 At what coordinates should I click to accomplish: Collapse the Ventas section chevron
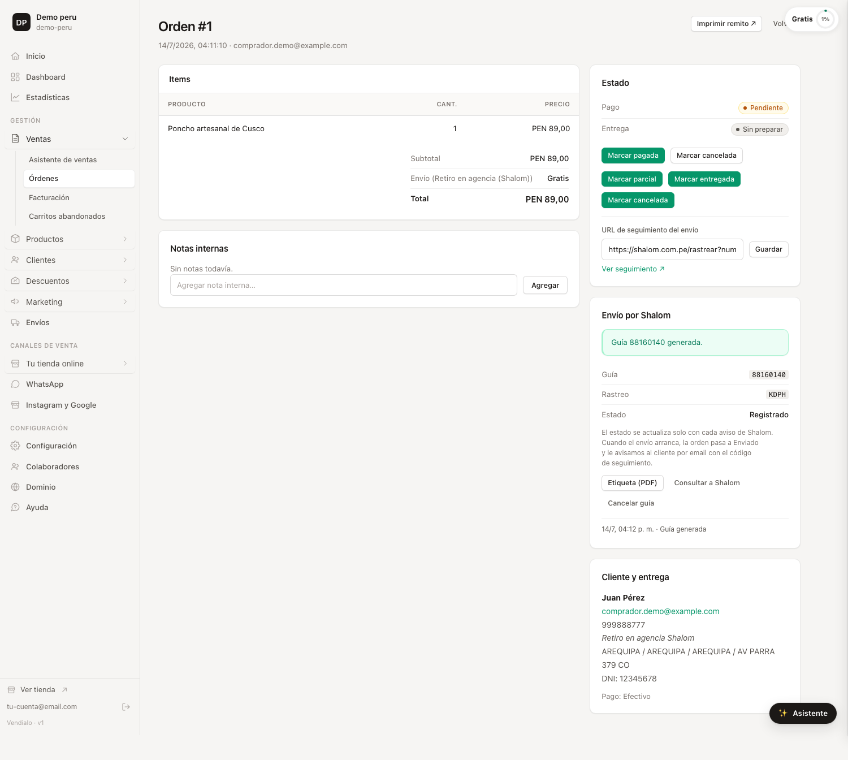126,139
